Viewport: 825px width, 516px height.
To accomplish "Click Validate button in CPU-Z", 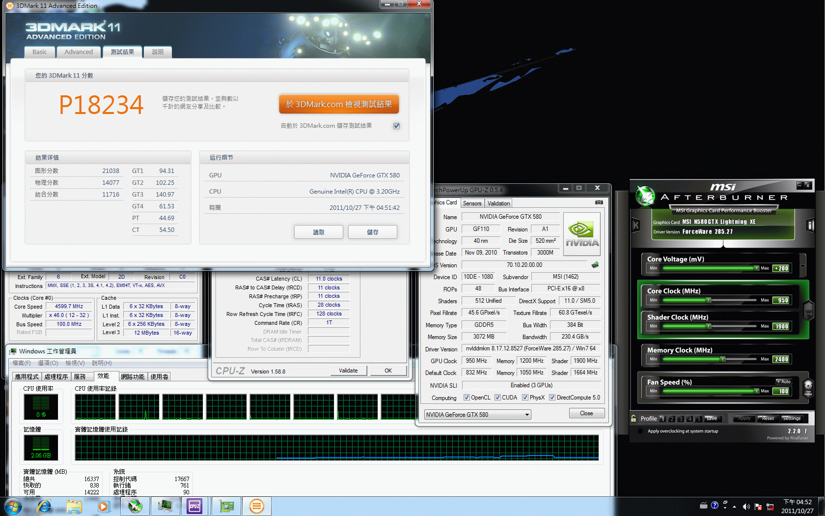I will [348, 371].
